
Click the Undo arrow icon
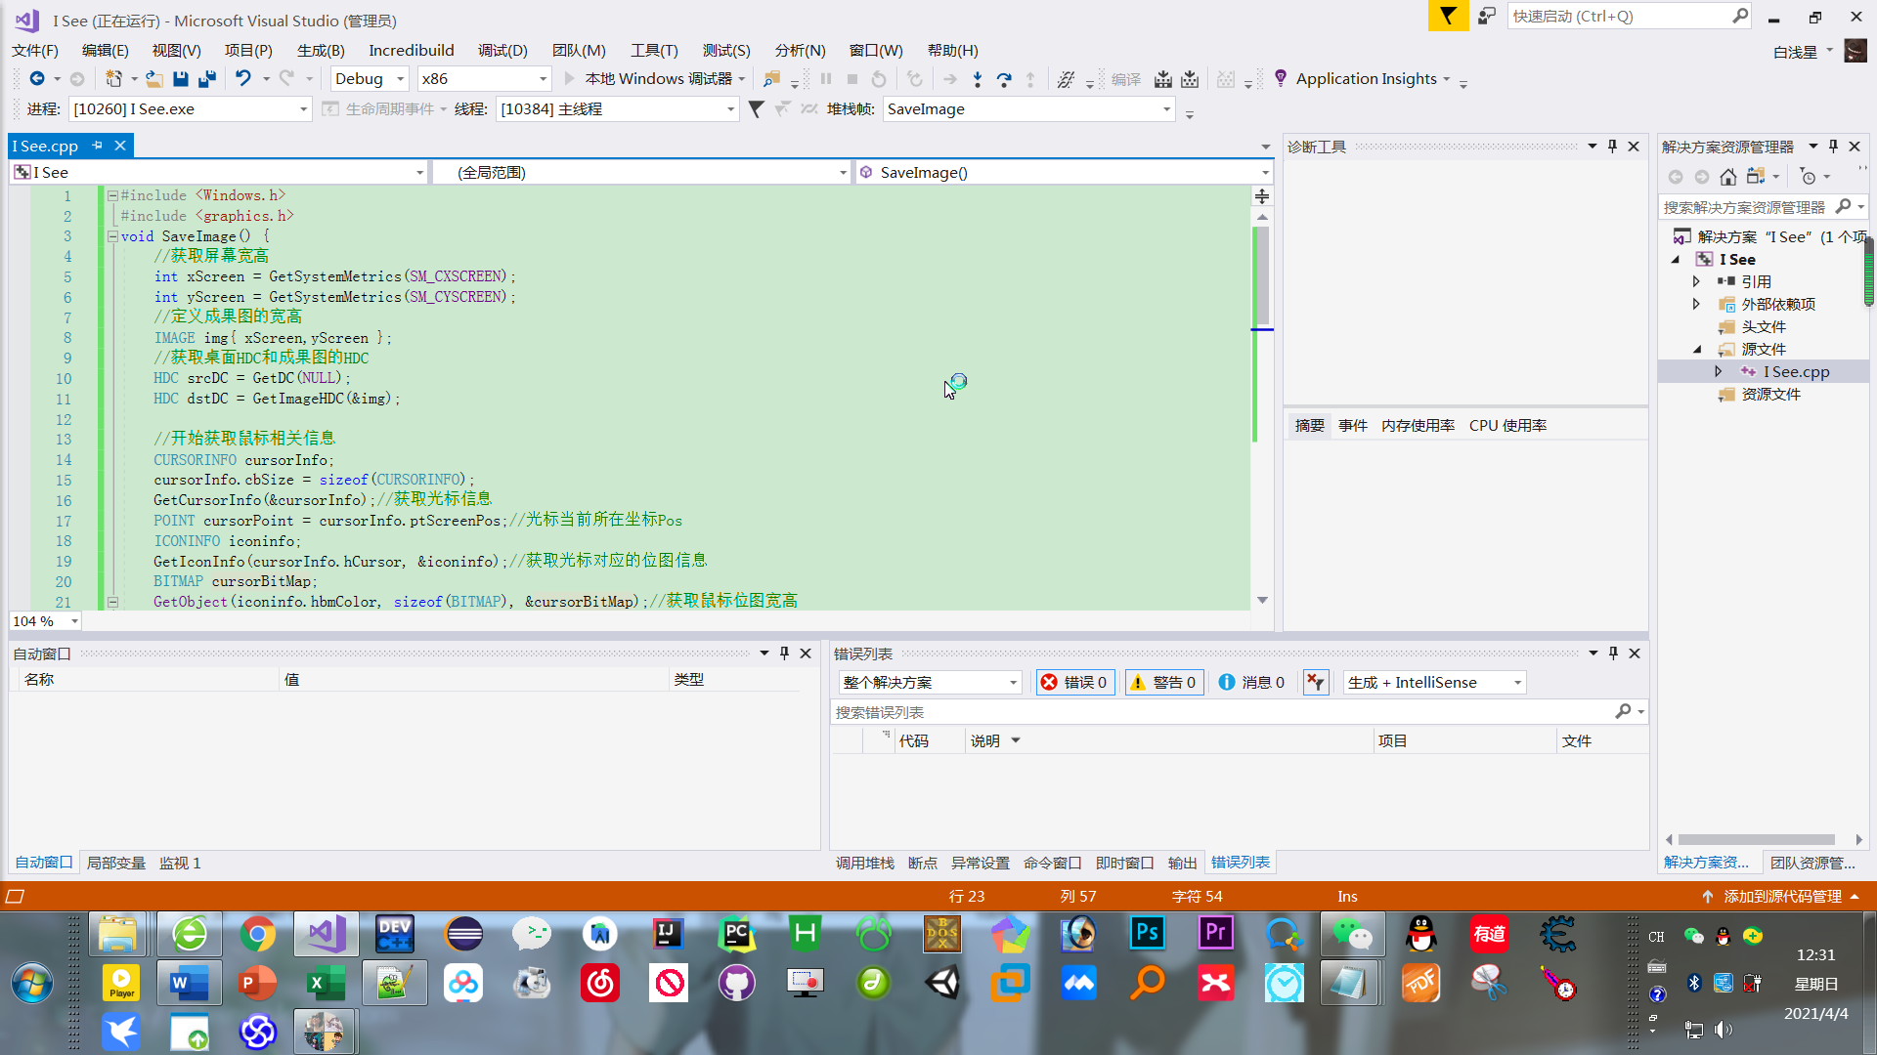click(x=243, y=79)
